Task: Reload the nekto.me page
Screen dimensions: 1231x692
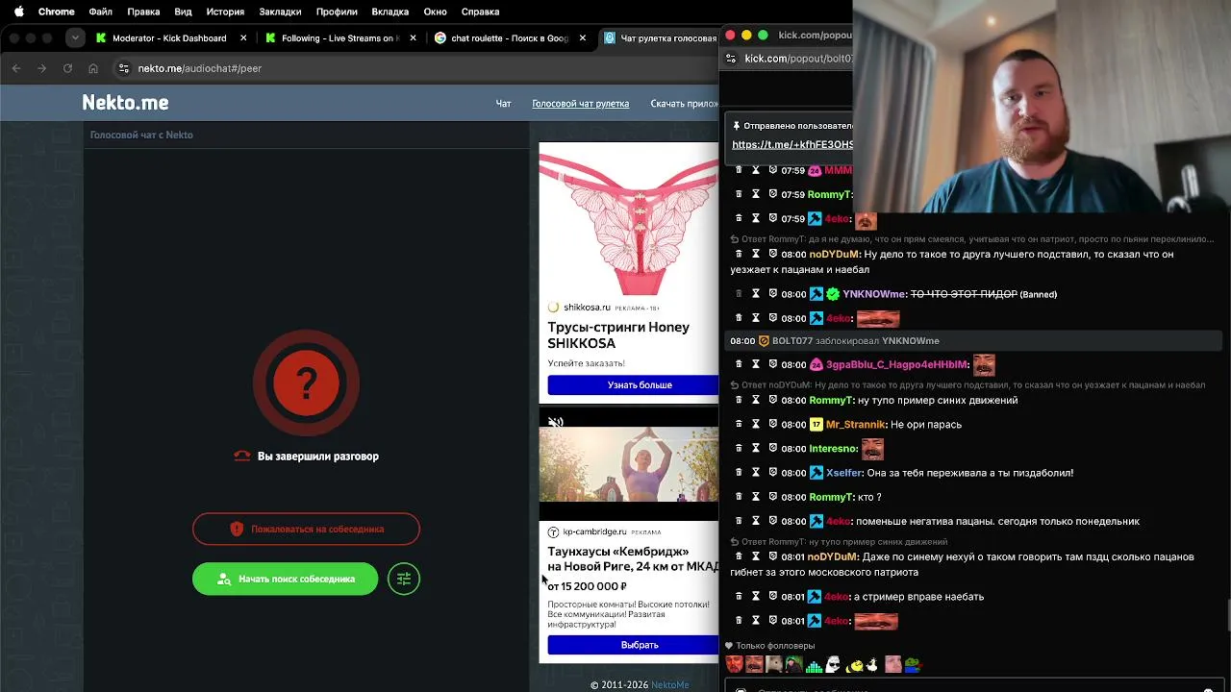Action: (67, 68)
